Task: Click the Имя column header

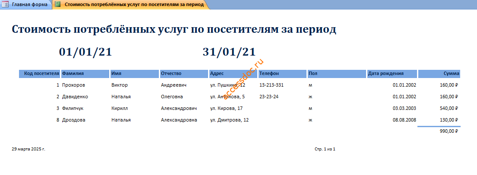Action: (x=135, y=74)
